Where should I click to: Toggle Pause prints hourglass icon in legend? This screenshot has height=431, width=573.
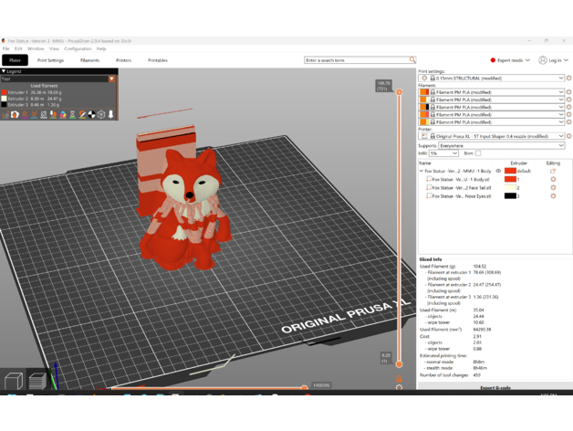(72, 115)
